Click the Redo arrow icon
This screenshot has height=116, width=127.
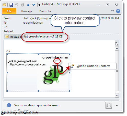coord(22,5)
